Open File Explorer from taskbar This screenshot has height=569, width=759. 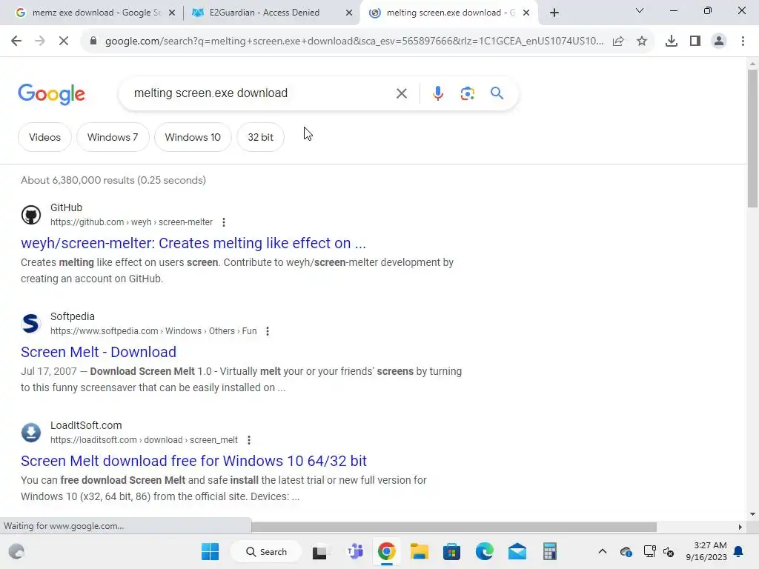[x=420, y=551]
